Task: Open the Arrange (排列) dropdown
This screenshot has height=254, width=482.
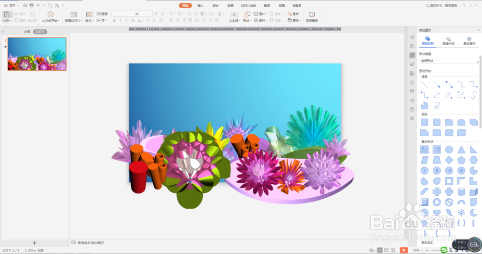Action: click(x=260, y=21)
